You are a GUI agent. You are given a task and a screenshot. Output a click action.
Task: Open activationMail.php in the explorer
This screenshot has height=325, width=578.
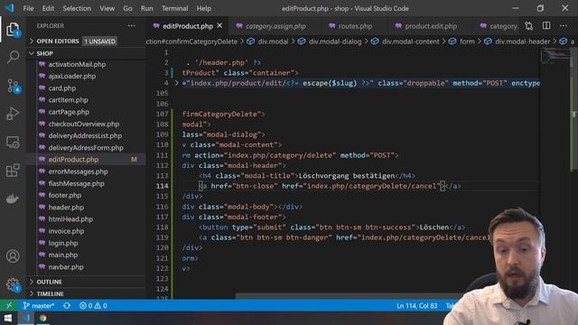coord(77,64)
